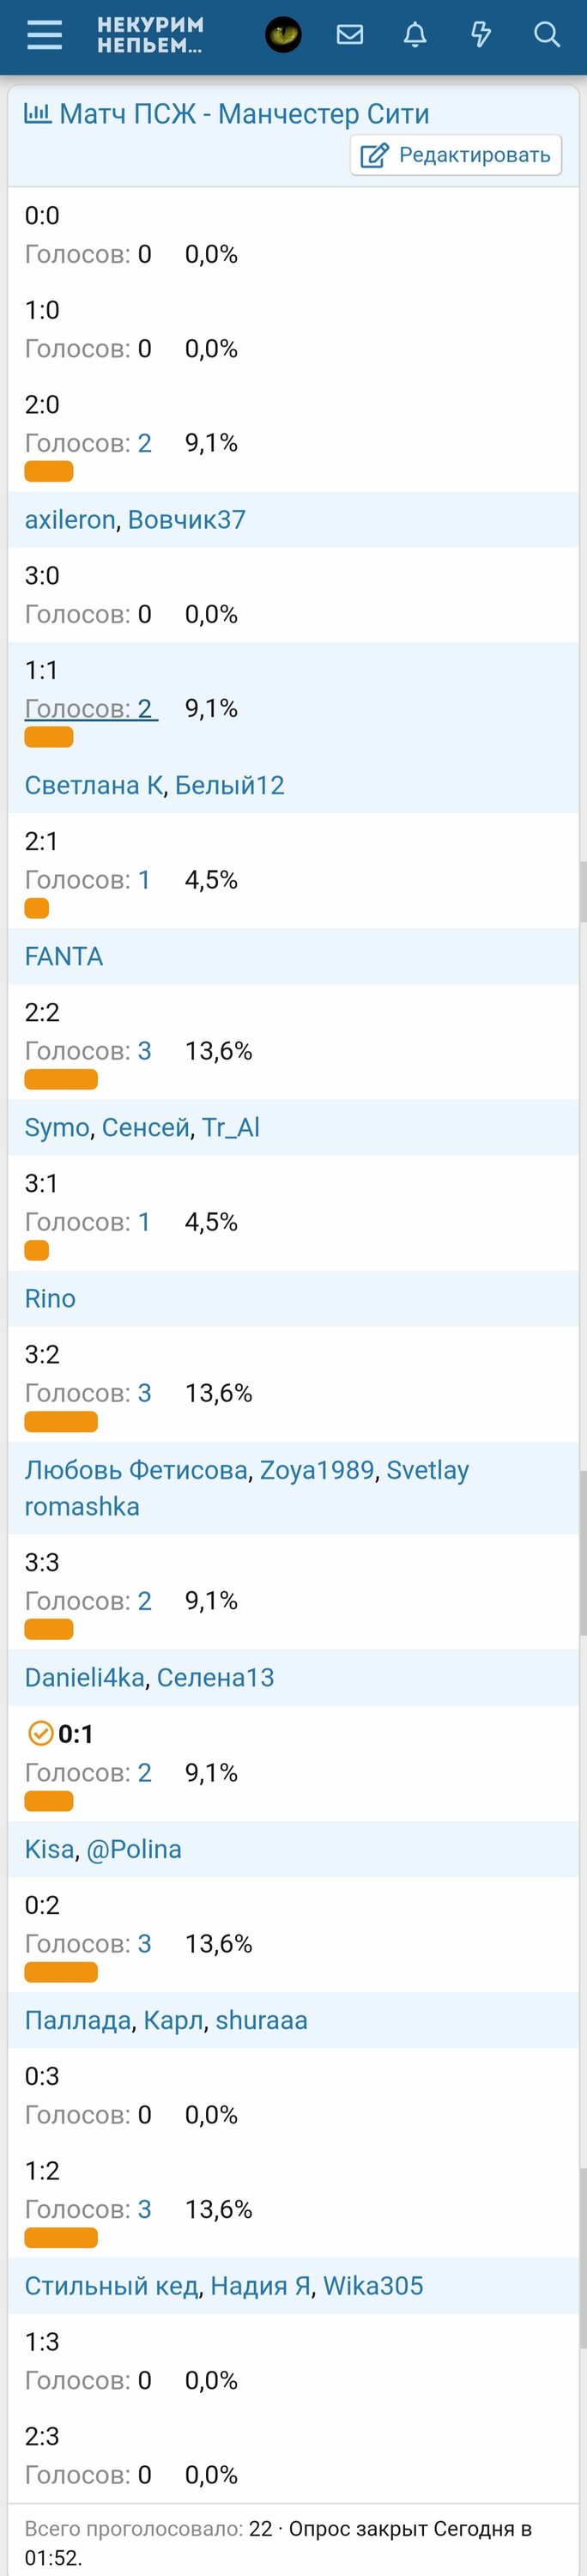587x2576 pixels.
Task: Toggle voter list for 1:1 votes
Action: (x=90, y=709)
